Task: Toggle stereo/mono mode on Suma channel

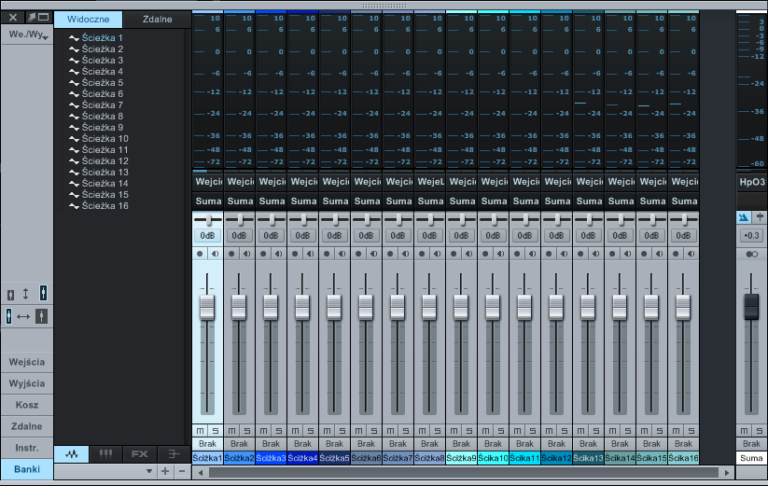Action: pyautogui.click(x=752, y=254)
